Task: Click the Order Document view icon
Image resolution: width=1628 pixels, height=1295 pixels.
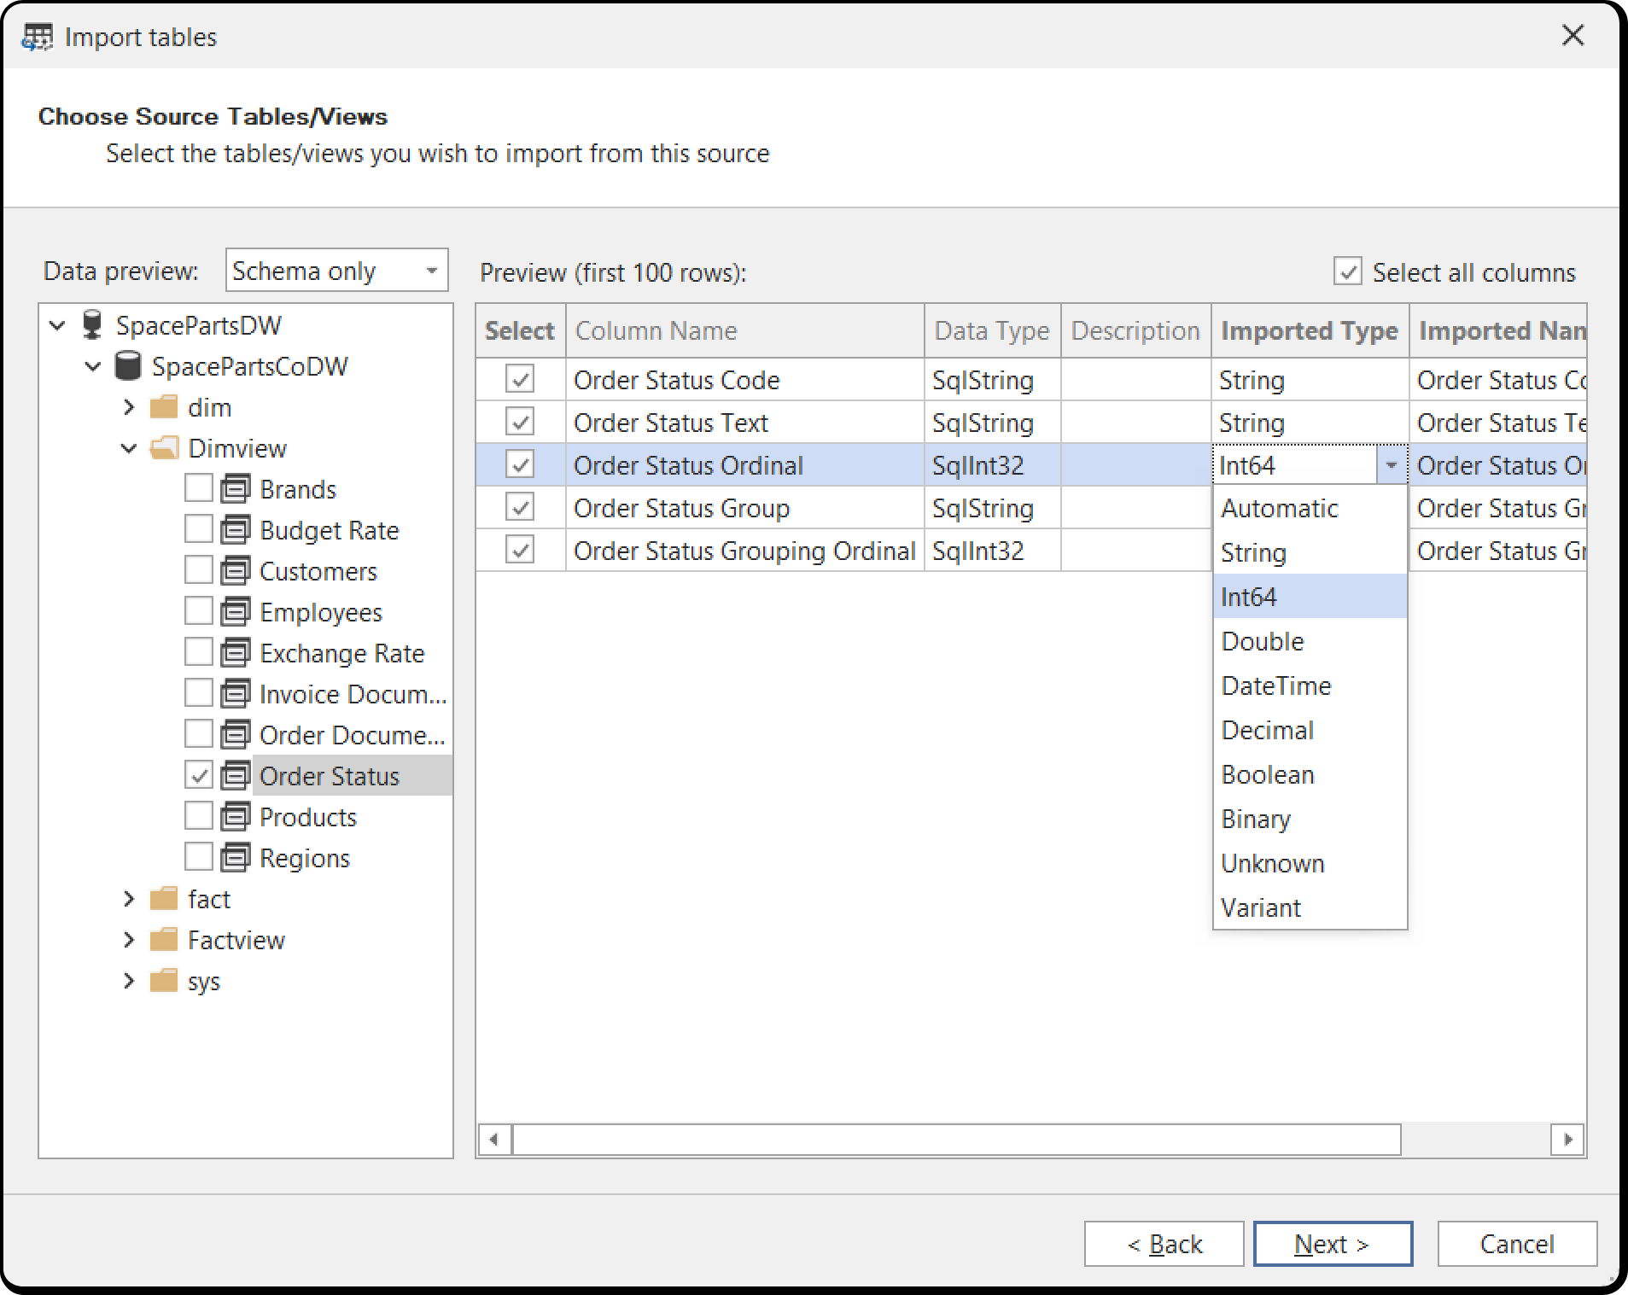Action: pyautogui.click(x=235, y=735)
